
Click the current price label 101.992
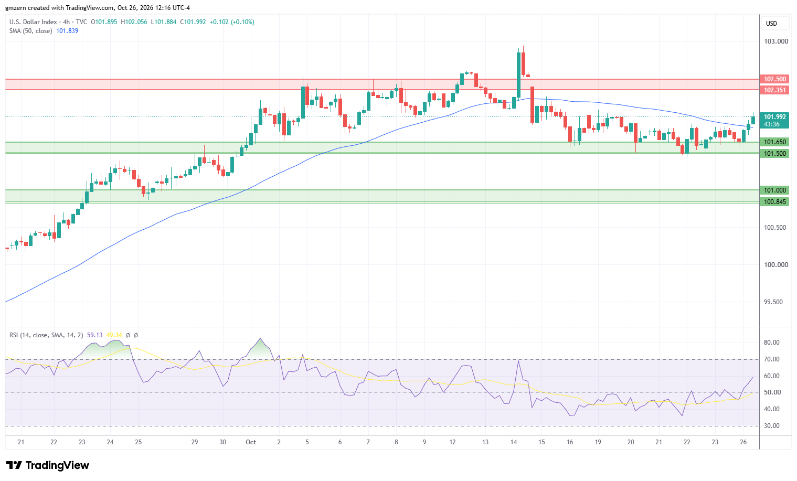pyautogui.click(x=774, y=117)
